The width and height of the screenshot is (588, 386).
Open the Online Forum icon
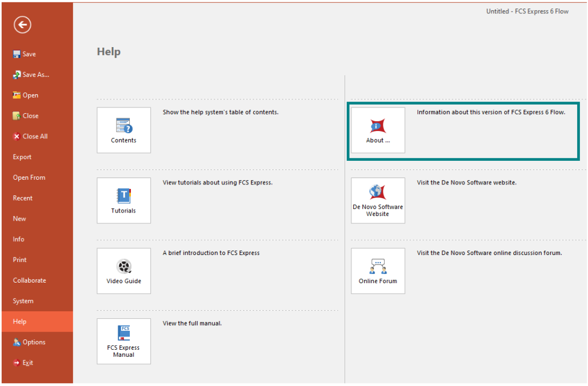[377, 270]
